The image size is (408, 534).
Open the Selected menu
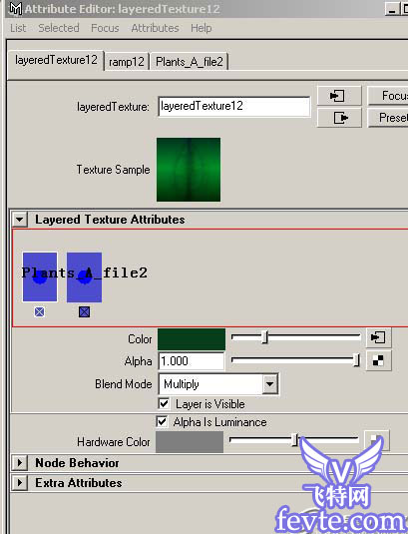tap(59, 28)
